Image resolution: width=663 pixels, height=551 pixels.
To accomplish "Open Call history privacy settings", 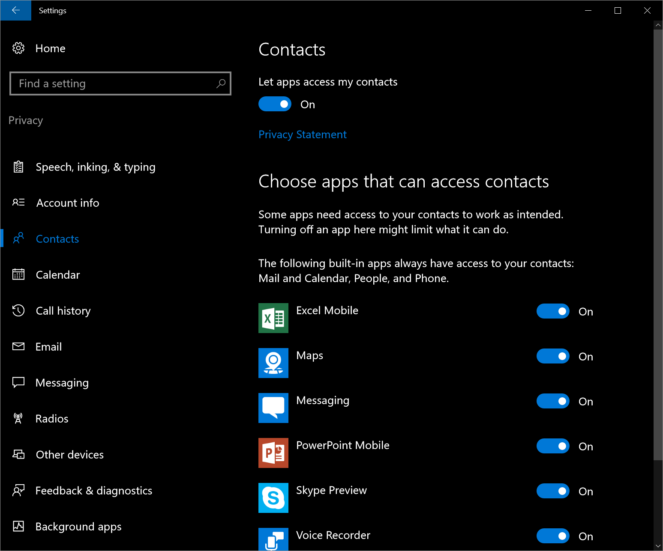I will point(63,311).
